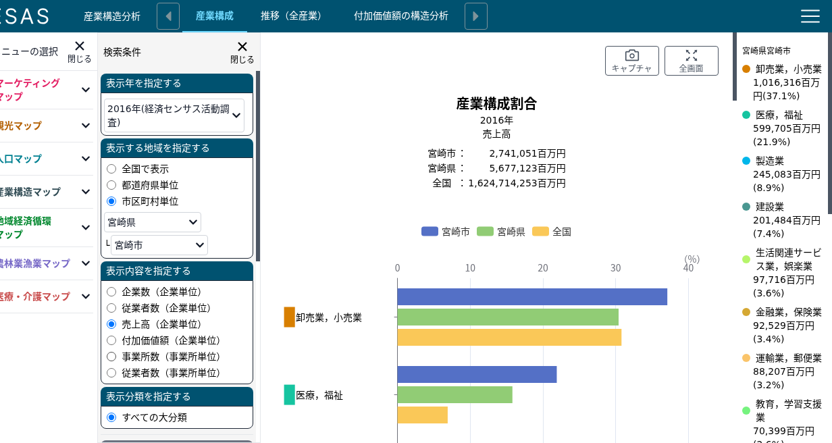Expand the 農林水産業マップ menu

(x=47, y=263)
